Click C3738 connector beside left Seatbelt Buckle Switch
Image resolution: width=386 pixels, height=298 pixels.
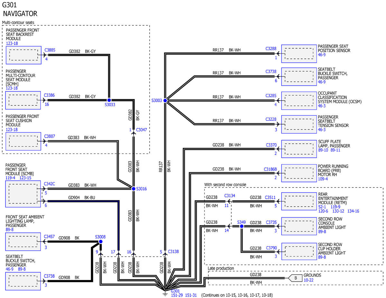(x=50, y=275)
